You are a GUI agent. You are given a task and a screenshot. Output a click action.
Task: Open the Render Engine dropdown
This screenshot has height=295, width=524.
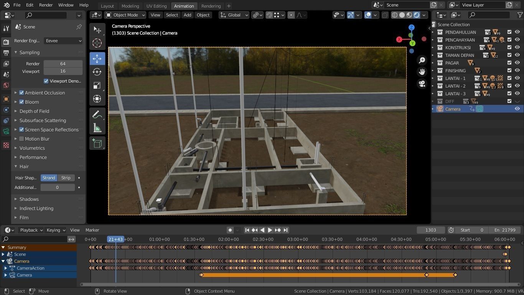[63, 41]
